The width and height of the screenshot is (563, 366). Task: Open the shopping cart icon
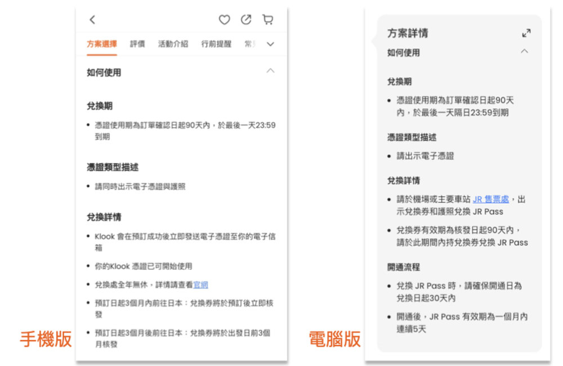(x=267, y=20)
